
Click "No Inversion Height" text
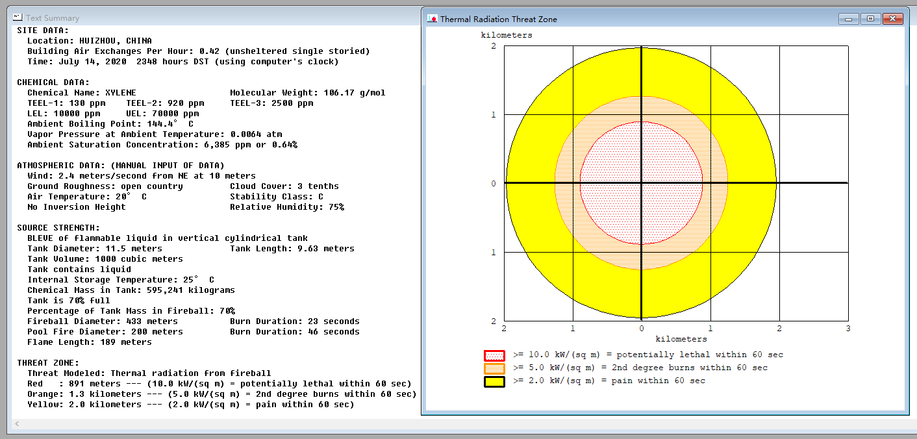77,207
